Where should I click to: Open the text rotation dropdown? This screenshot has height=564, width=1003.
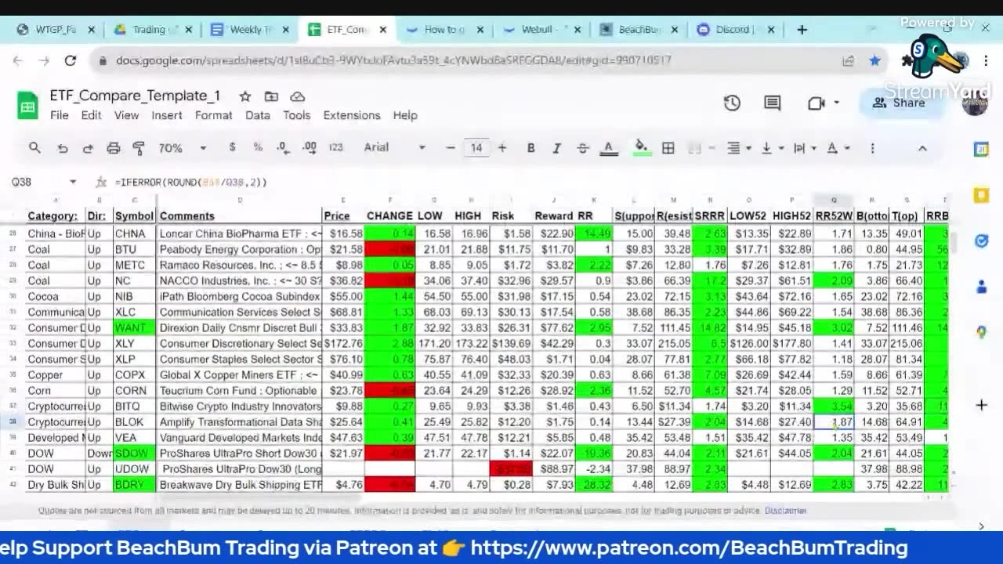coord(837,147)
